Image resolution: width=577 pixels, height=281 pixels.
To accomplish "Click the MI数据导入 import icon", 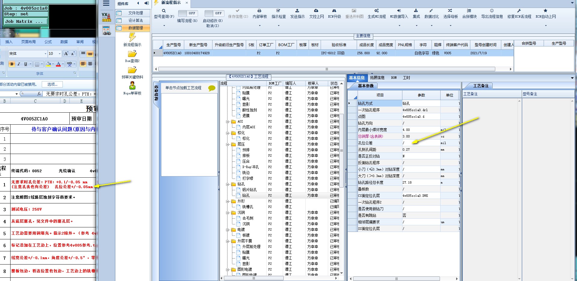I will [399, 11].
